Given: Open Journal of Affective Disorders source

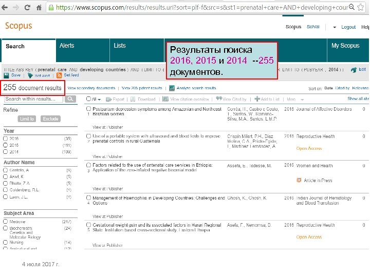Looking at the screenshot, I should (x=324, y=109).
